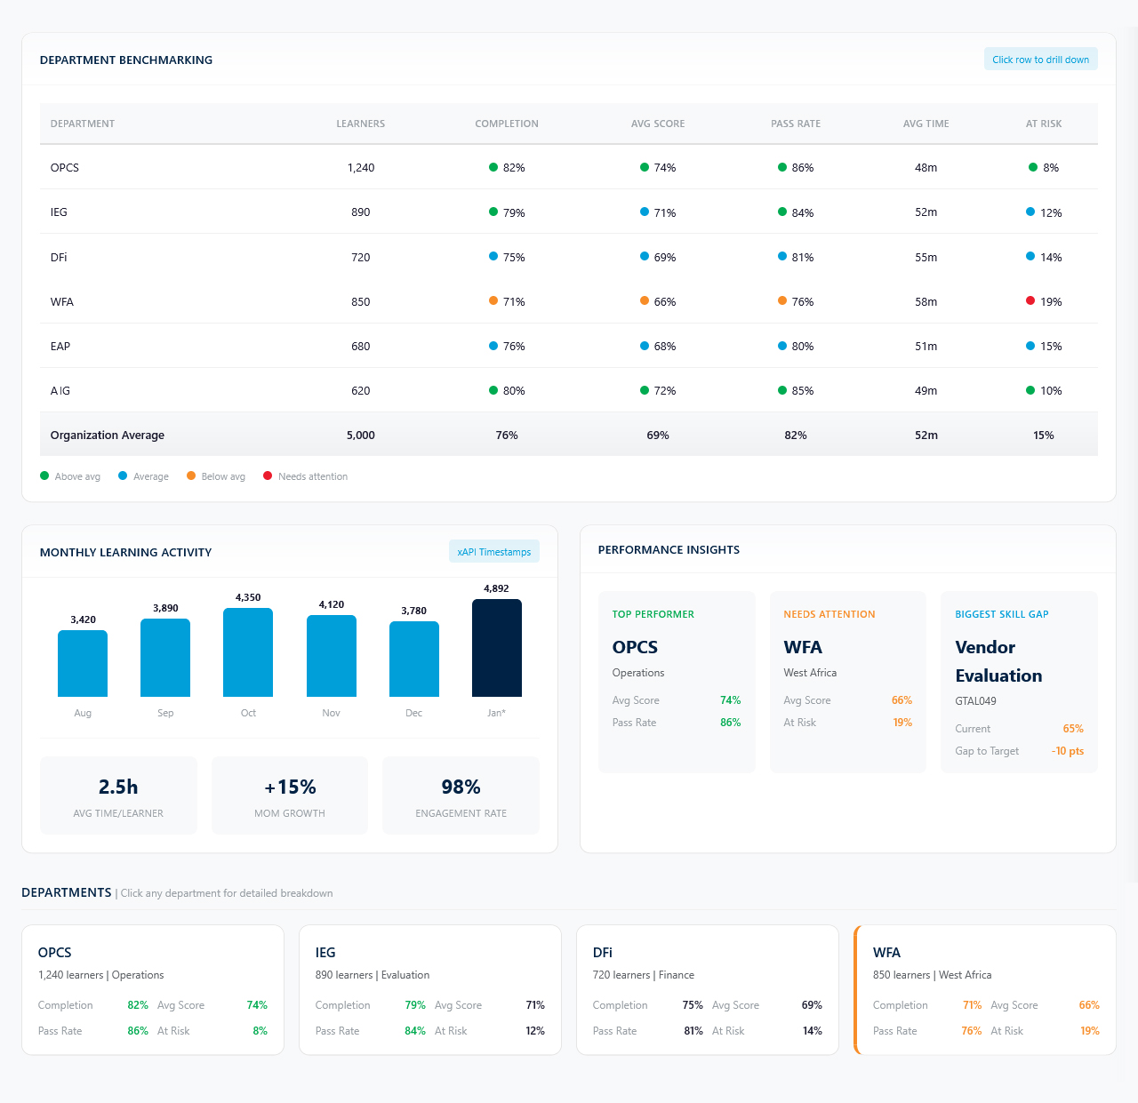Viewport: 1138px width, 1103px height.
Task: Select the green Above avg legend dot
Action: click(x=43, y=476)
